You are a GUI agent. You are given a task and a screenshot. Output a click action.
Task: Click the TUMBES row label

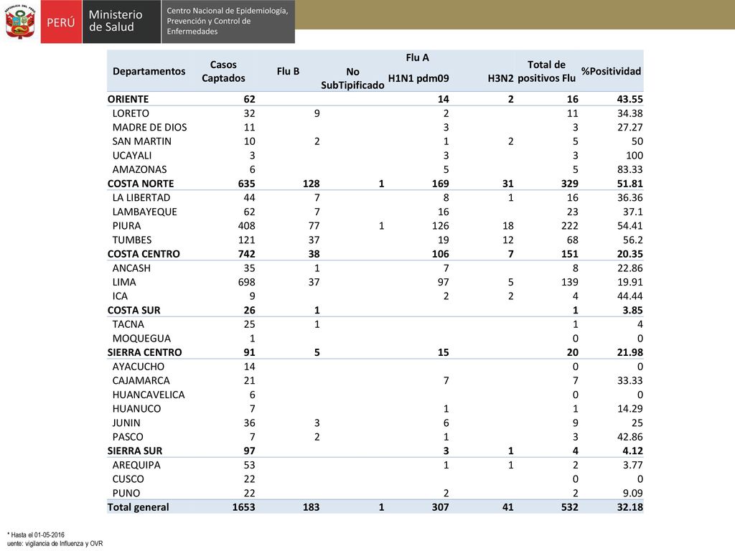pyautogui.click(x=132, y=240)
